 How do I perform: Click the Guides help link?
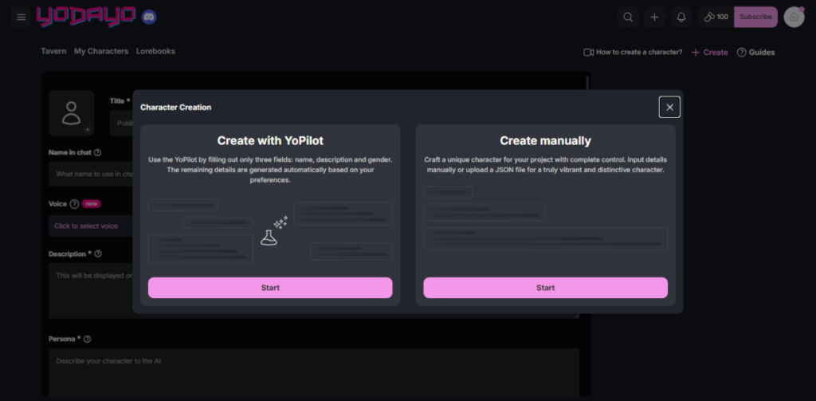[755, 53]
